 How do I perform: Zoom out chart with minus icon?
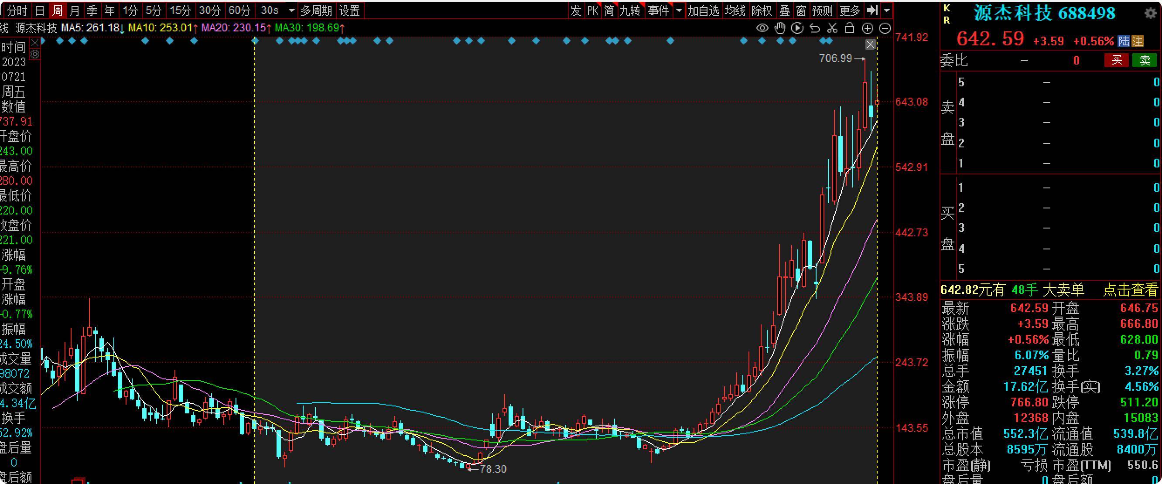click(x=885, y=28)
